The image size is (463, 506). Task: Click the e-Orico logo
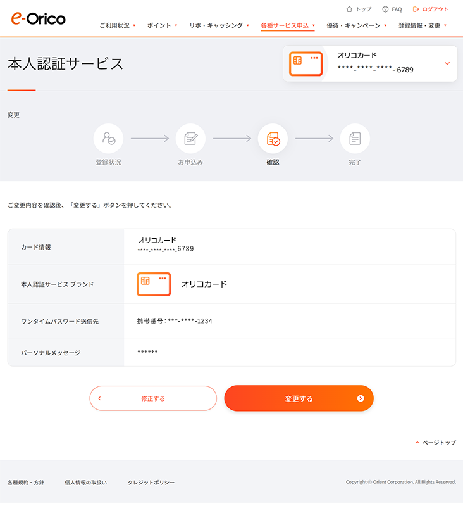click(x=39, y=18)
